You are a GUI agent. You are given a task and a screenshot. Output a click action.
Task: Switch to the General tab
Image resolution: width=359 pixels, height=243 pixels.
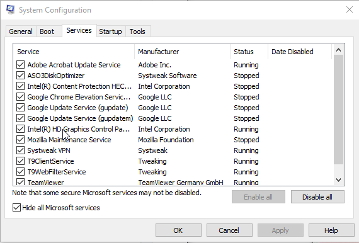(x=21, y=31)
